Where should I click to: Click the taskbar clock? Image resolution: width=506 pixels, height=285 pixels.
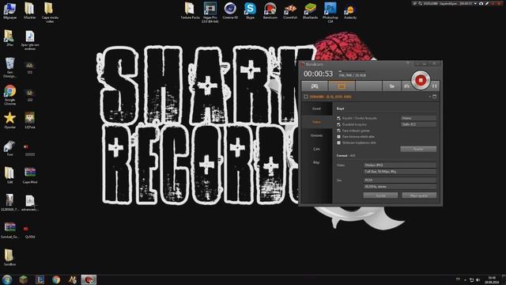pyautogui.click(x=493, y=279)
